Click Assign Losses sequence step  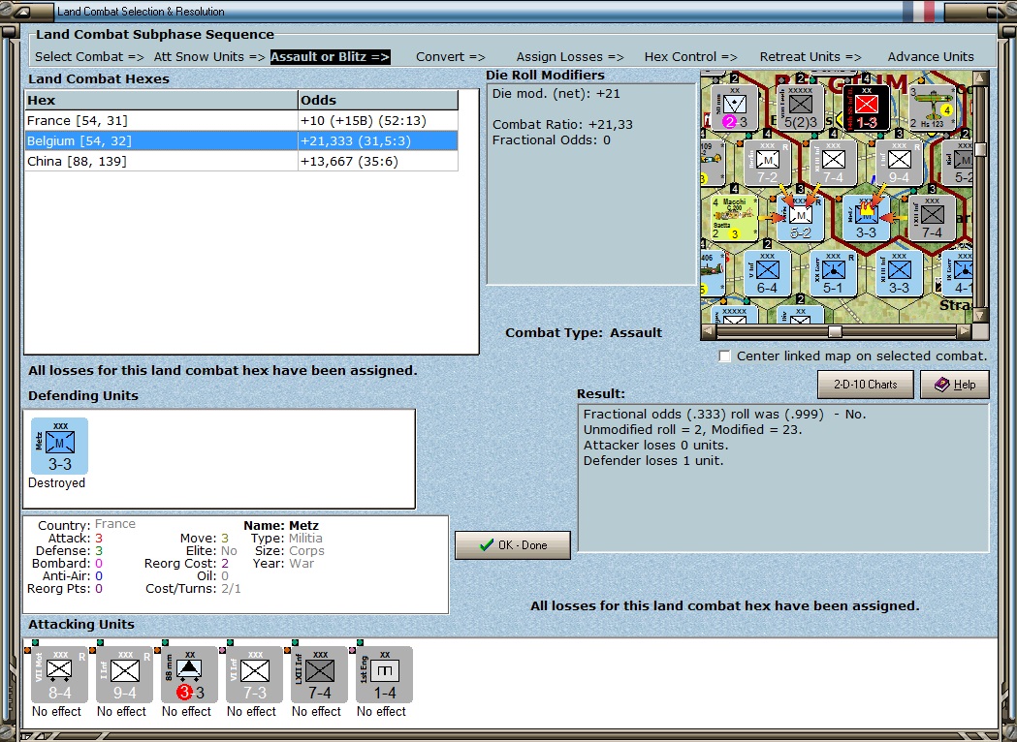click(x=570, y=57)
